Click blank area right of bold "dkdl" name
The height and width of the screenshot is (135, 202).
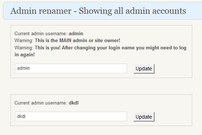click(x=135, y=103)
